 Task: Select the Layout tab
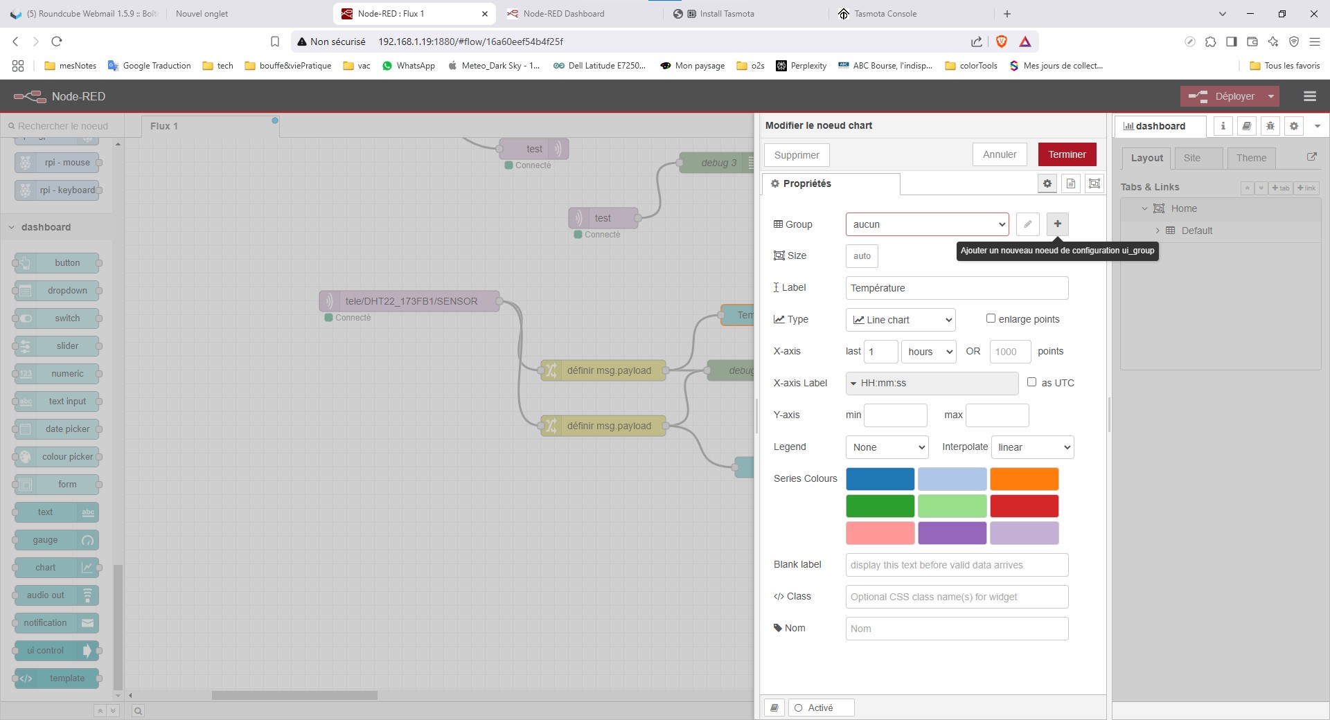1146,158
